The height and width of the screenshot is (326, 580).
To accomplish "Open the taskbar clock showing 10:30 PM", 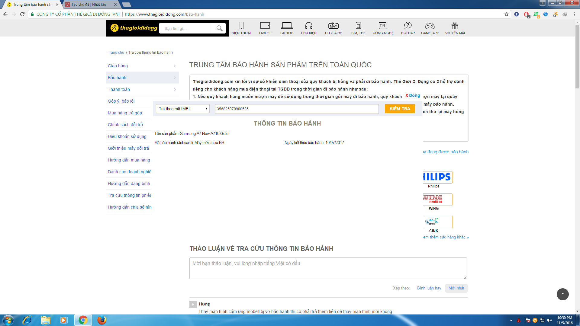I will [565, 320].
